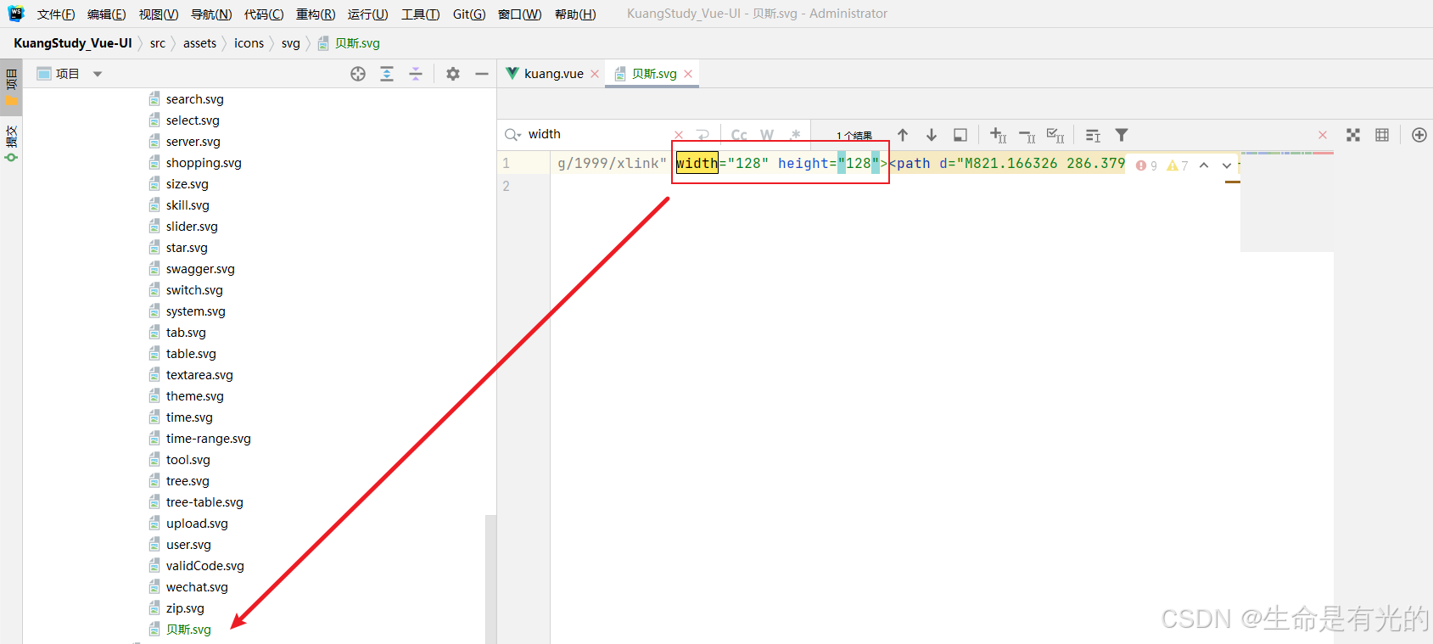Viewport: 1433px width, 644px height.
Task: Open the 代码(C) menu
Action: 264,14
